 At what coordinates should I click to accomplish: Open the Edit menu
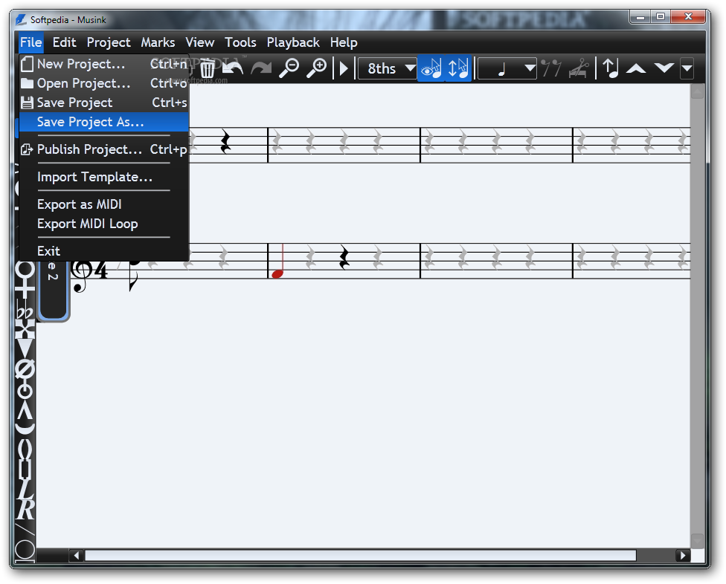pyautogui.click(x=64, y=42)
